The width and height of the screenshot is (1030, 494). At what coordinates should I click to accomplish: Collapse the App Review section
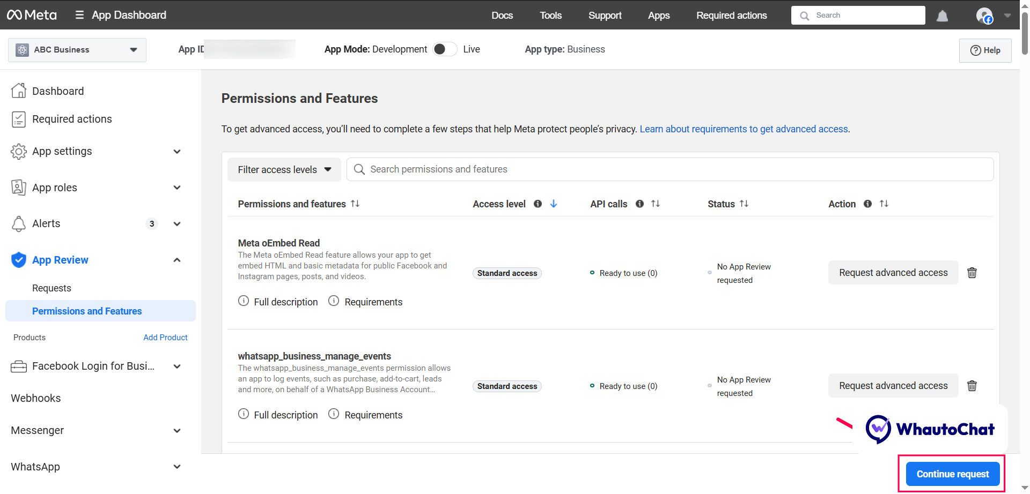[177, 260]
